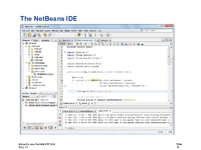201x150 pixels.
Task: Open the Members dropdown in Navigator
Action: click(30, 97)
